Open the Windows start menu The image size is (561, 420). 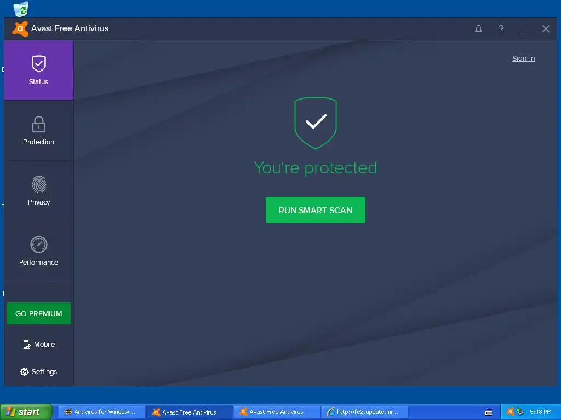pyautogui.click(x=26, y=412)
